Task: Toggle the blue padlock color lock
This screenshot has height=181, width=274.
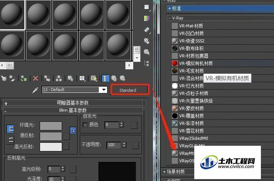Action: click(x=73, y=130)
